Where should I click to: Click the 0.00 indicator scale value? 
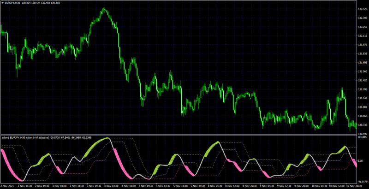coord(360,161)
